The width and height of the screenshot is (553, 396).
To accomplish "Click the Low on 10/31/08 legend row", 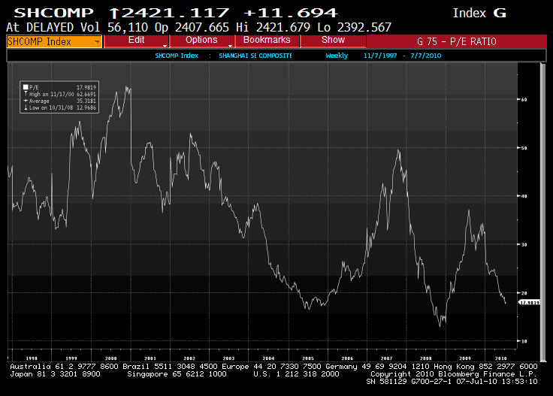I will 60,107.
